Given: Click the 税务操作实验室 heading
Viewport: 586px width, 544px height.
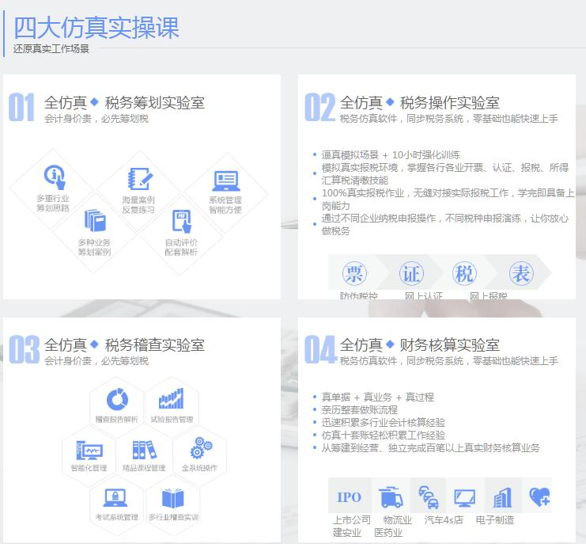Looking at the screenshot, I should (x=450, y=102).
